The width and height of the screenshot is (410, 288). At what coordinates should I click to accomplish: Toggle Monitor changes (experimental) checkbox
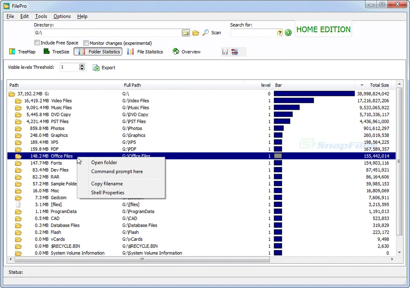click(x=86, y=43)
